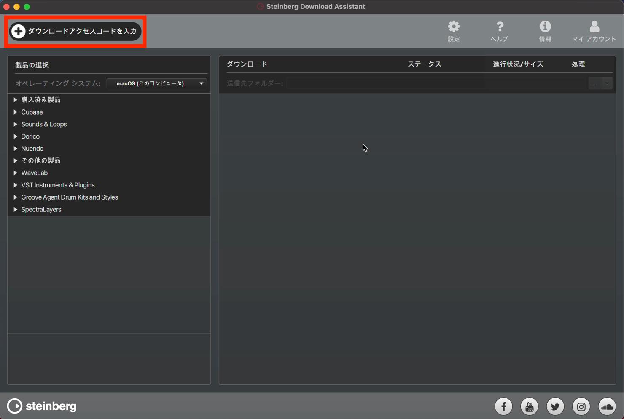624x419 pixels.
Task: Open the SoundCloud social icon
Action: coord(607,406)
